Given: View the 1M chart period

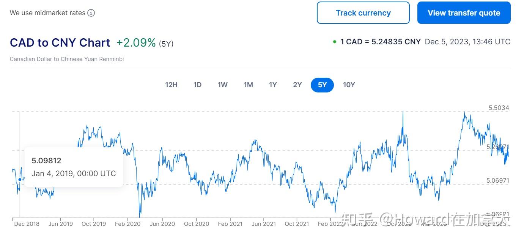Looking at the screenshot, I should tap(248, 85).
